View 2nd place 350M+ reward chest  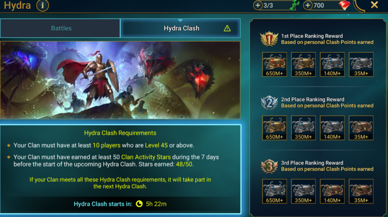[303, 128]
